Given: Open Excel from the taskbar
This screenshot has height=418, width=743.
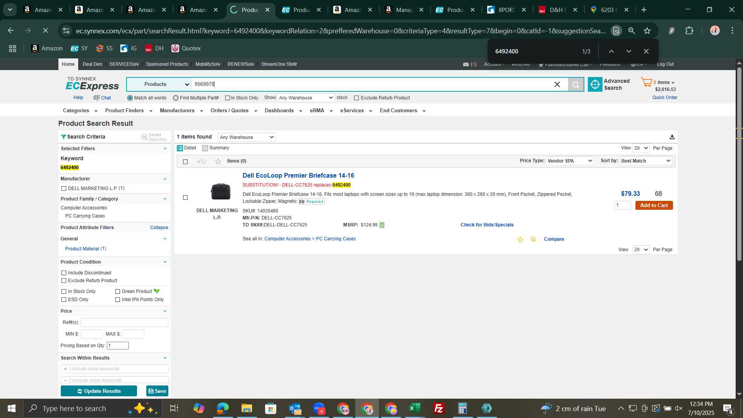Looking at the screenshot, I should [x=414, y=408].
